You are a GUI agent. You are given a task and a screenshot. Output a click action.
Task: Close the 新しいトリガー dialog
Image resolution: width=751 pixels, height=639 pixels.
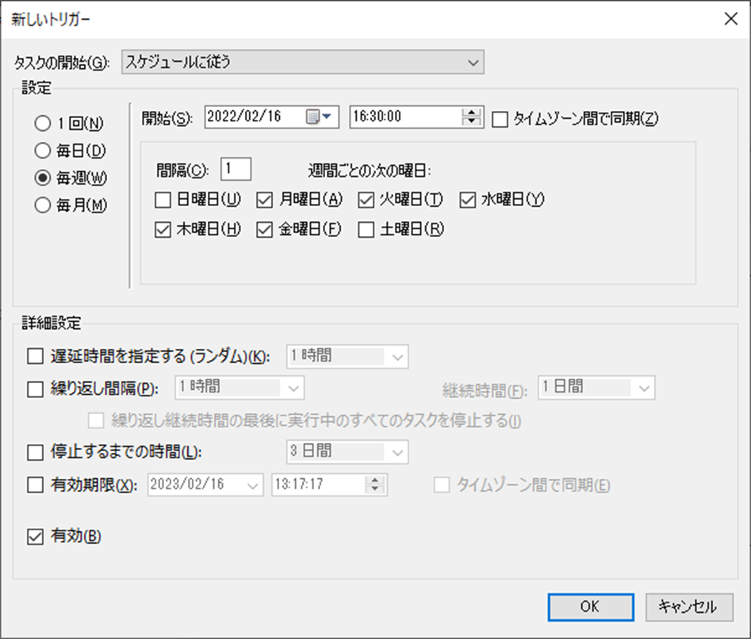tap(731, 19)
